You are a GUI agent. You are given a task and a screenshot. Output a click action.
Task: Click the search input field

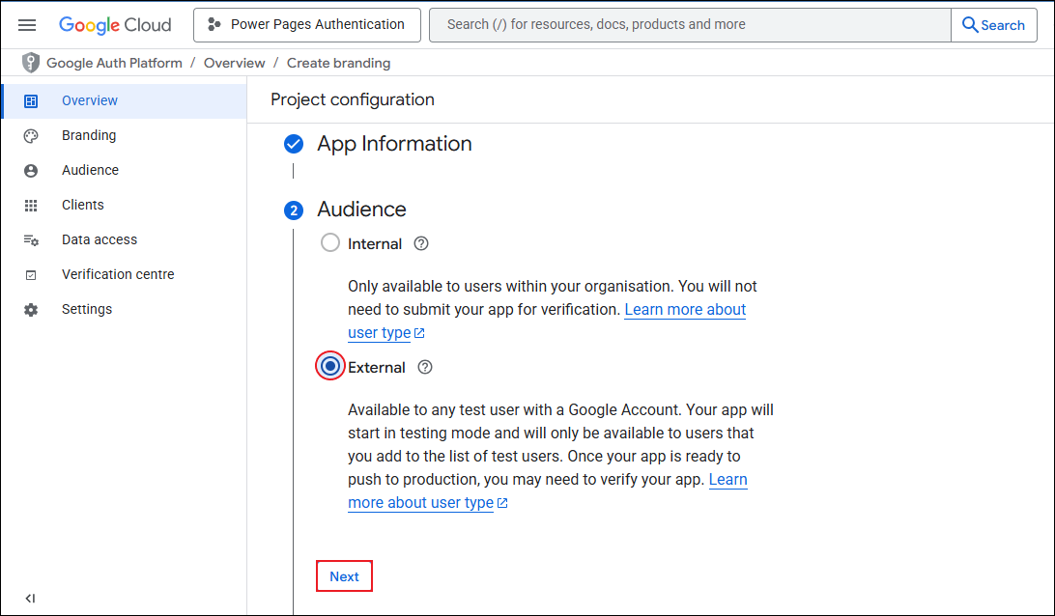[690, 25]
